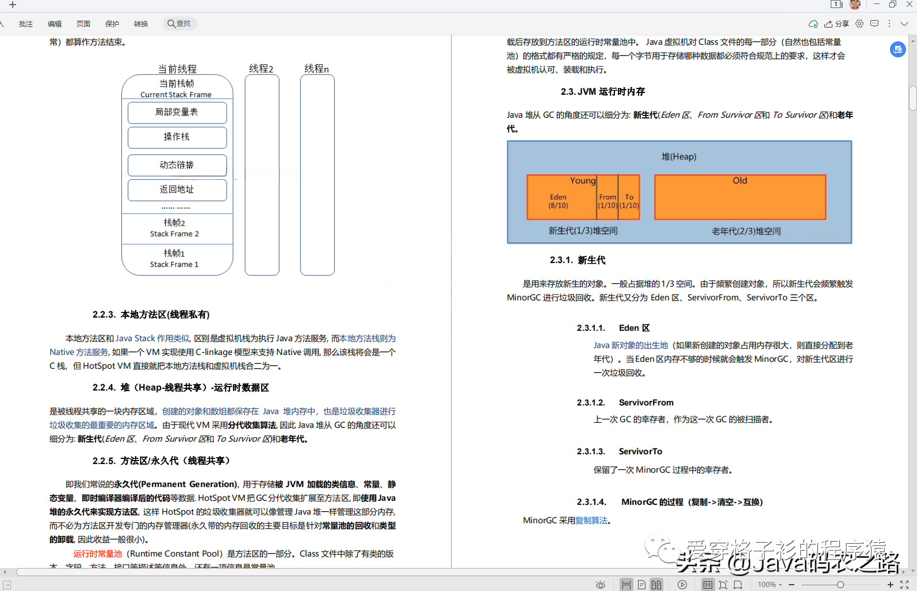Click heading 2.3. JVM 运行时内存
The image size is (917, 591).
(603, 92)
